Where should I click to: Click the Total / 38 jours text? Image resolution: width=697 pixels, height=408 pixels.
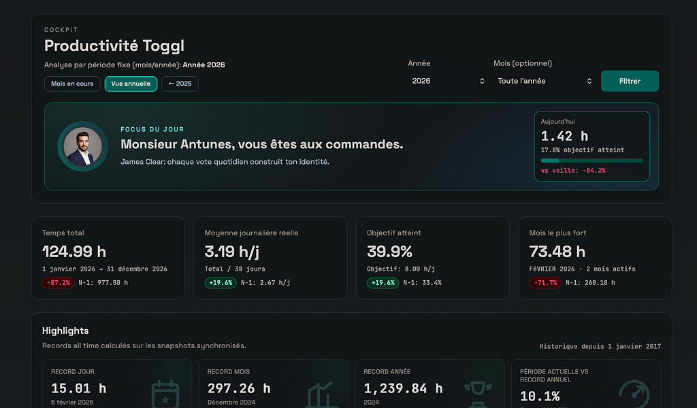pos(235,269)
